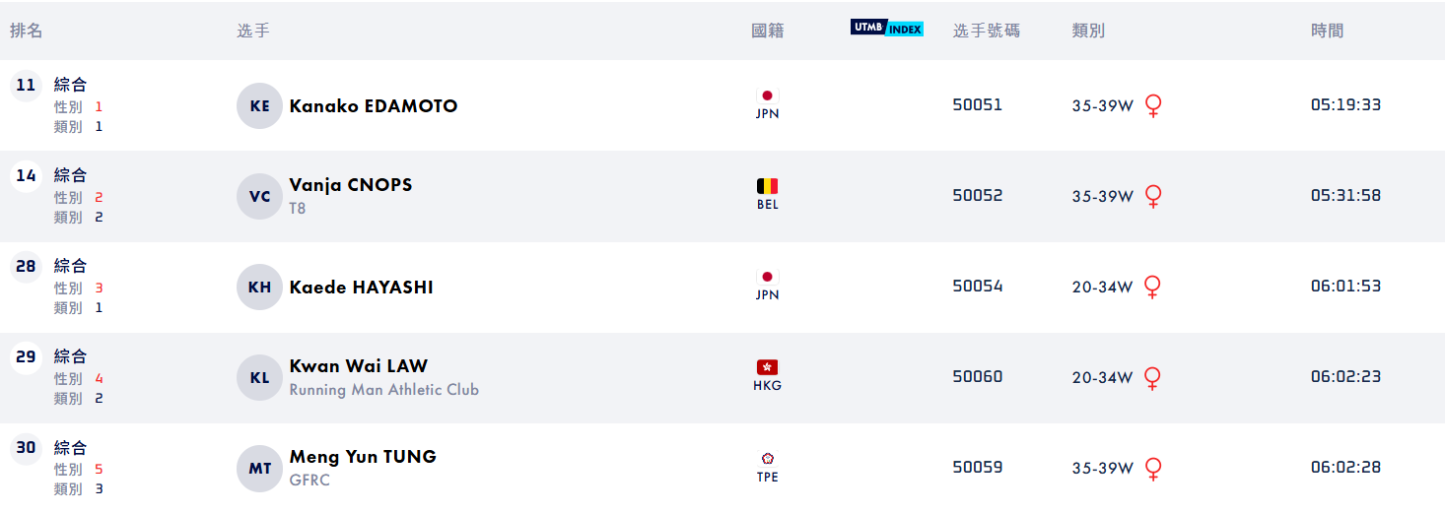This screenshot has width=1445, height=513.
Task: Open Kanako EDAMOTO's runner profile
Action: point(373,106)
